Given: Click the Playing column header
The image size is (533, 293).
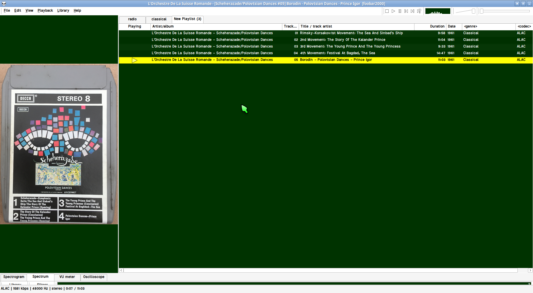Looking at the screenshot, I should 135,26.
